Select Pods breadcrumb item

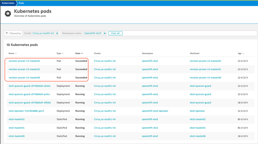(22, 3)
